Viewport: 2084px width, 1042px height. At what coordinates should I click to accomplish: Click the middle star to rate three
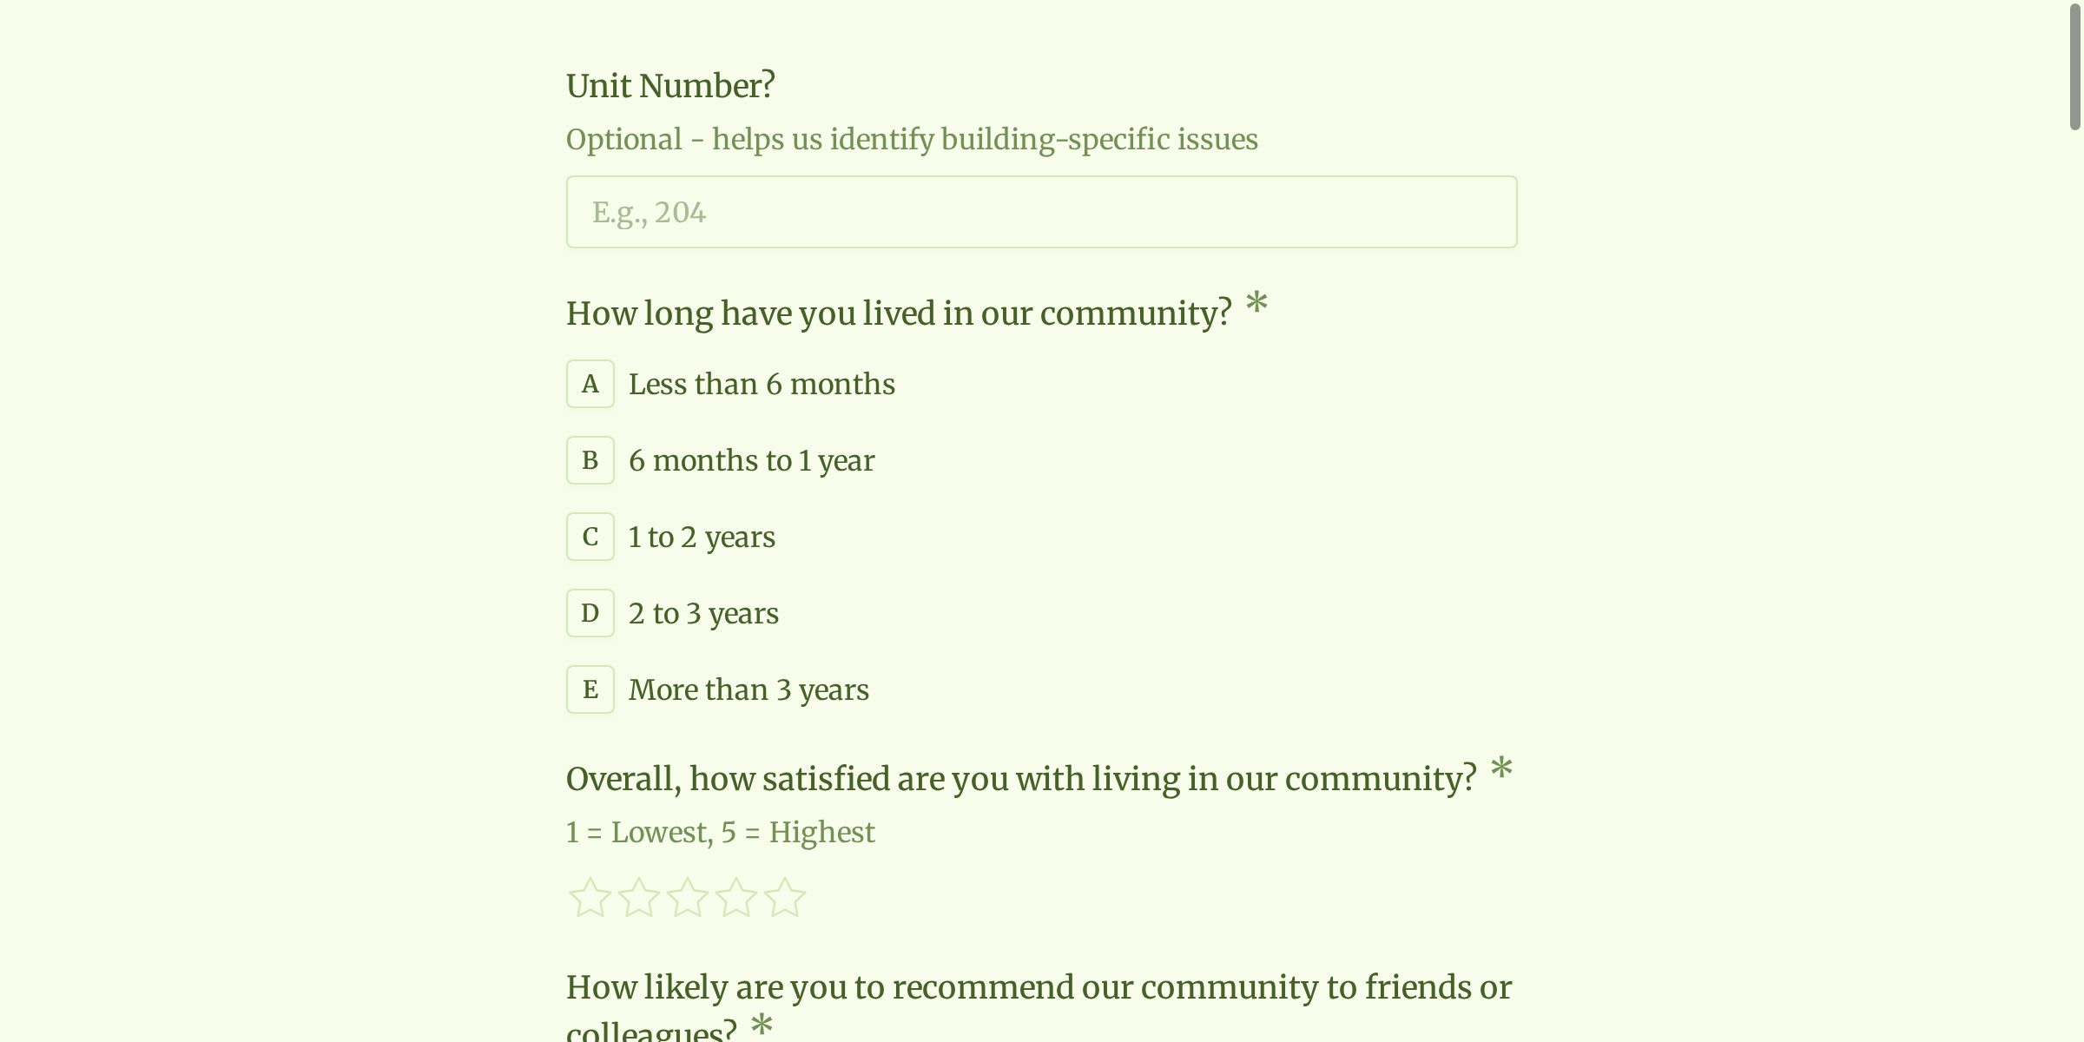(x=689, y=895)
